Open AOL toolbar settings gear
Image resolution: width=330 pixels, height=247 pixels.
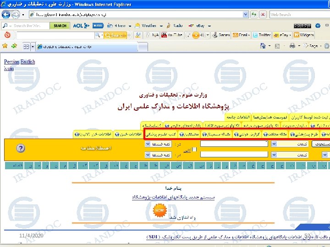tap(318, 26)
